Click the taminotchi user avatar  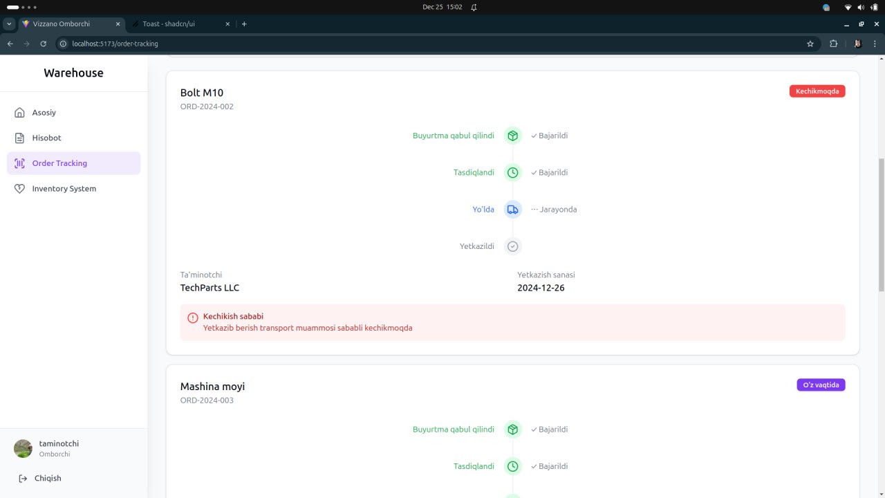click(23, 448)
